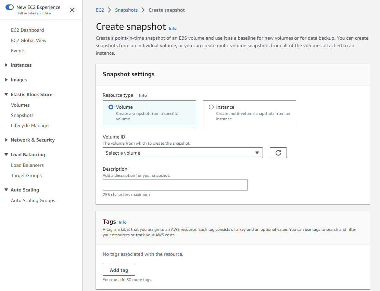Click the Add tag button
The image size is (380, 291).
119,270
